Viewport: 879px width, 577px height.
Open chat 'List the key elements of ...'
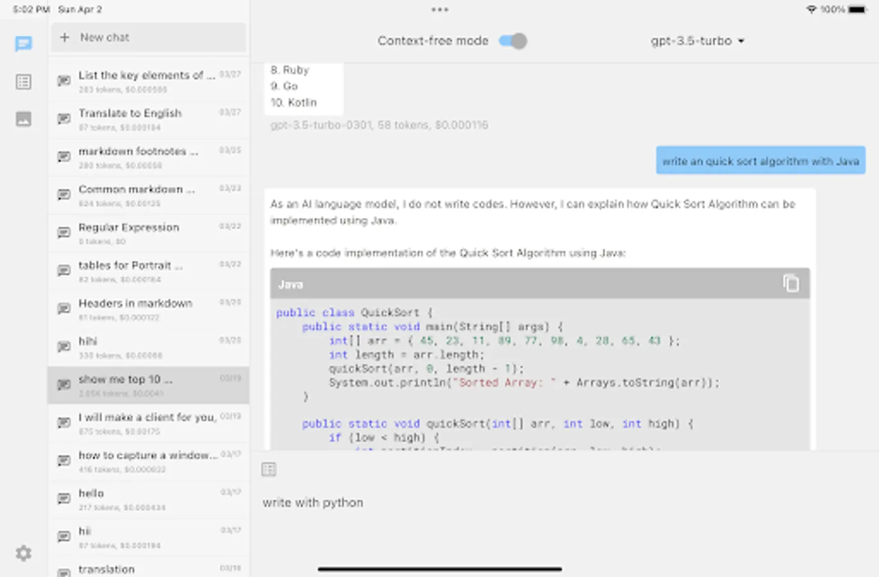(x=149, y=81)
